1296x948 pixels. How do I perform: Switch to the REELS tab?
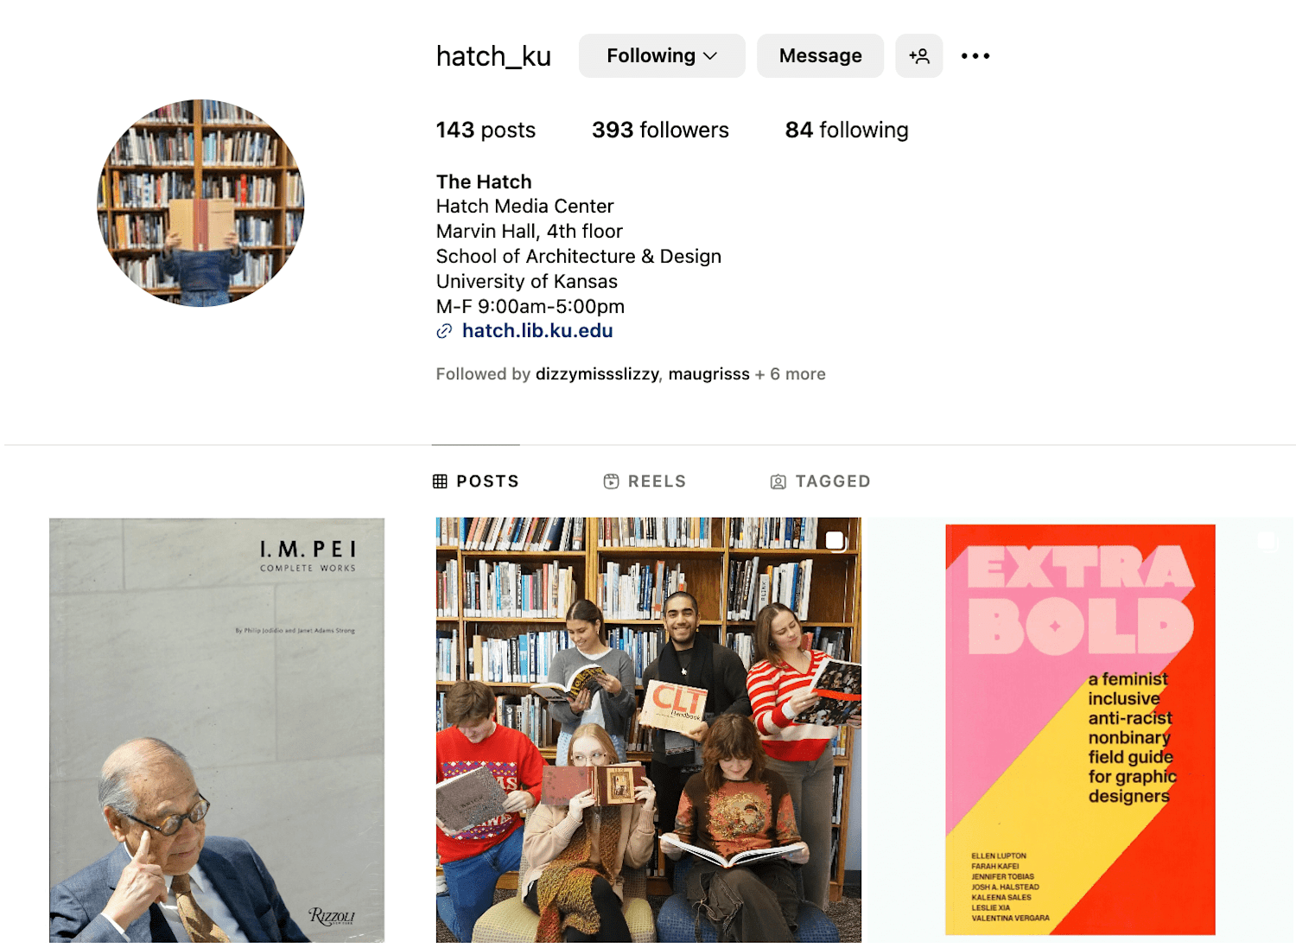pos(645,481)
